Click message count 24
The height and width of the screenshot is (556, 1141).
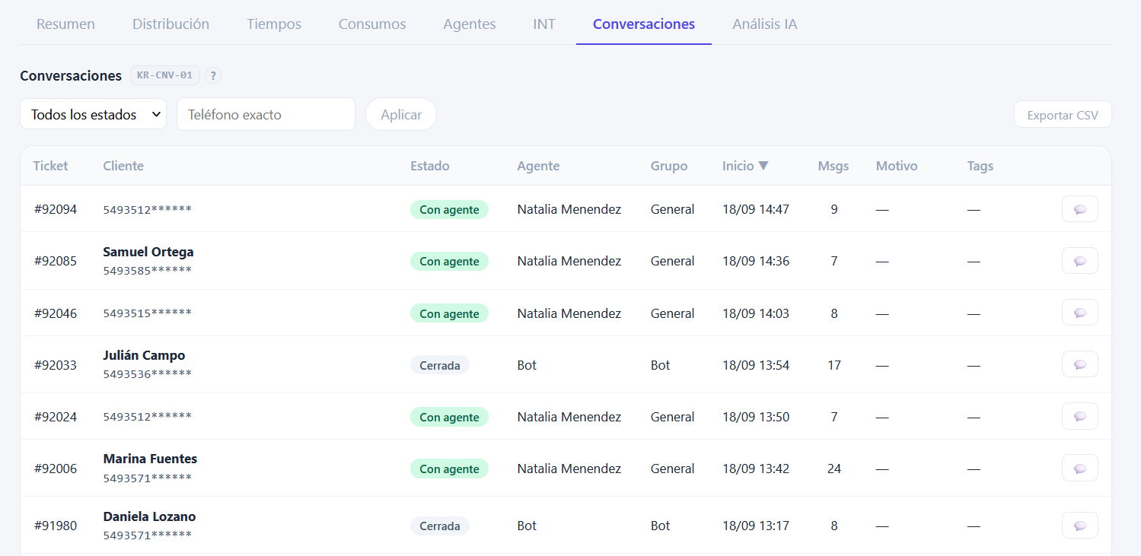click(x=834, y=469)
